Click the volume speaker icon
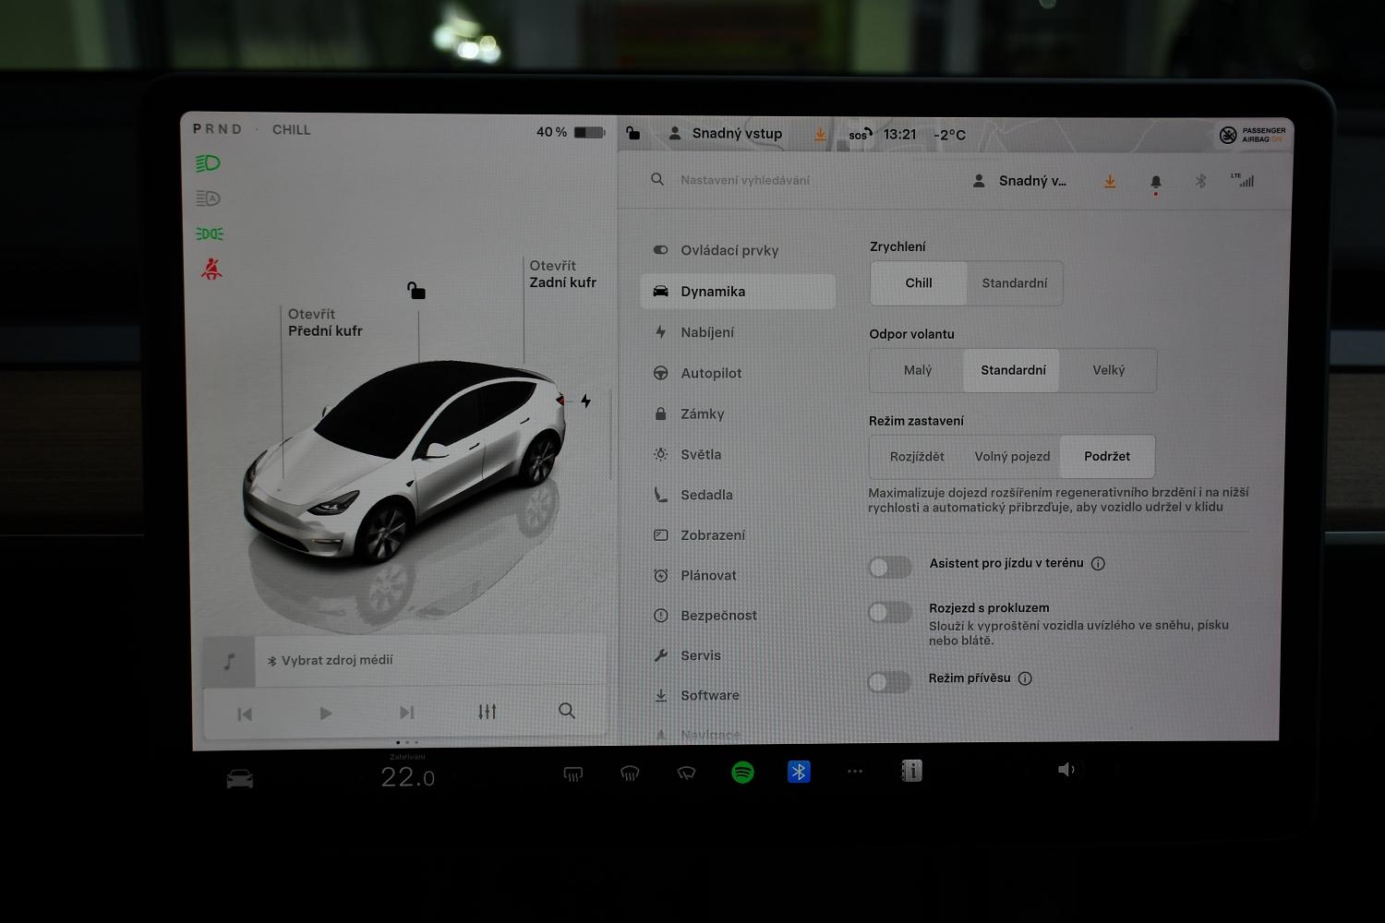Viewport: 1385px width, 923px height. tap(1066, 770)
